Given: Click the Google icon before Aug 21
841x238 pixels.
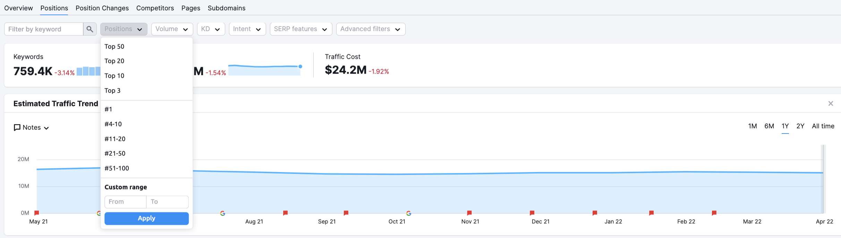Looking at the screenshot, I should pyautogui.click(x=223, y=213).
